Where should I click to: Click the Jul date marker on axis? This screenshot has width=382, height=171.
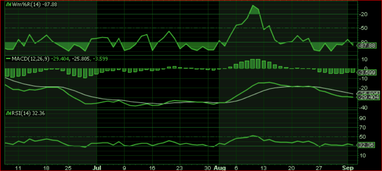point(97,168)
